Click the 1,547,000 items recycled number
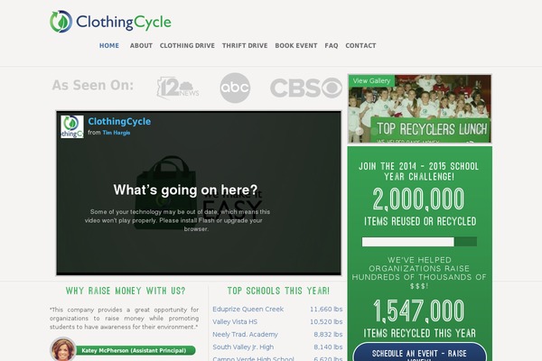The height and width of the screenshot is (361, 542). click(419, 310)
